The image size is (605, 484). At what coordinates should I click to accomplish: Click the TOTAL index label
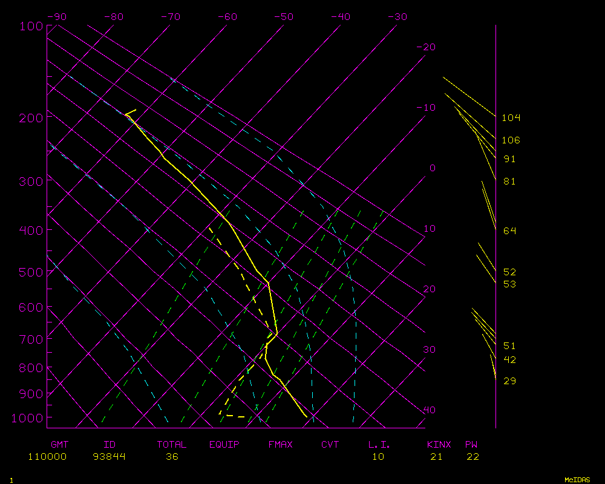(172, 445)
